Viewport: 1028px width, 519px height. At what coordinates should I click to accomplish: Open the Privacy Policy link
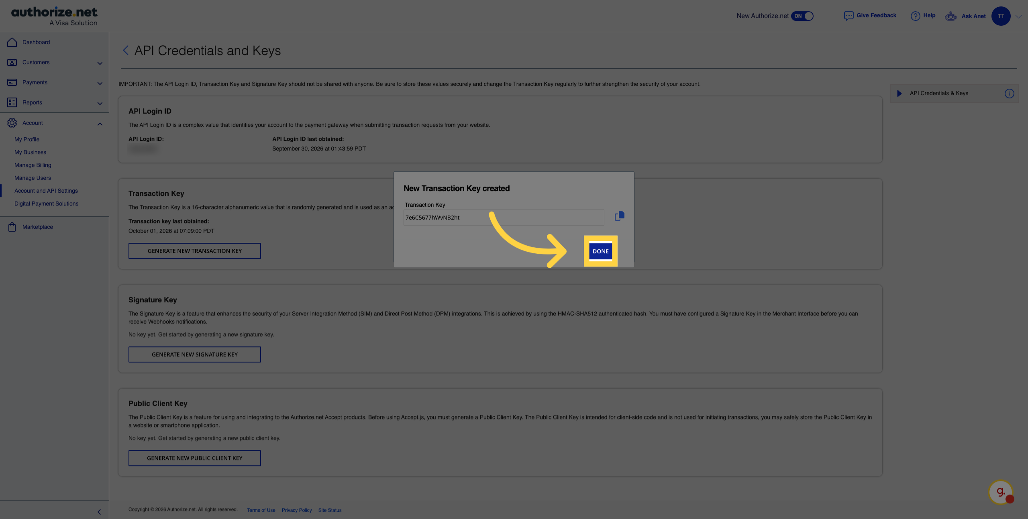pos(297,510)
